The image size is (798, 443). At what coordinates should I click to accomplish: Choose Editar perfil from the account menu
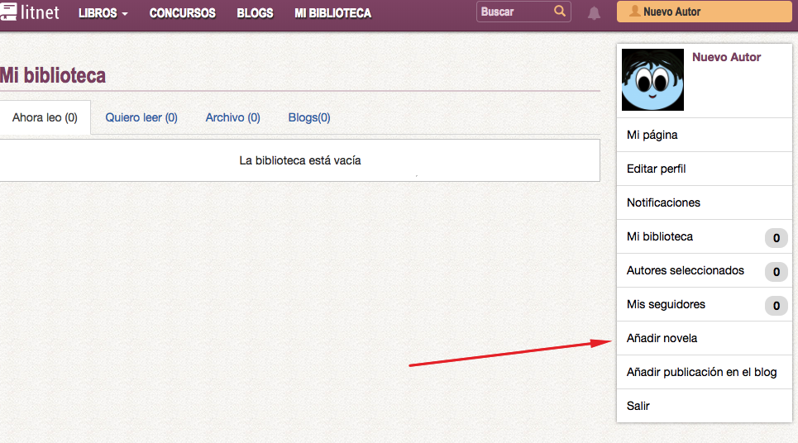705,169
